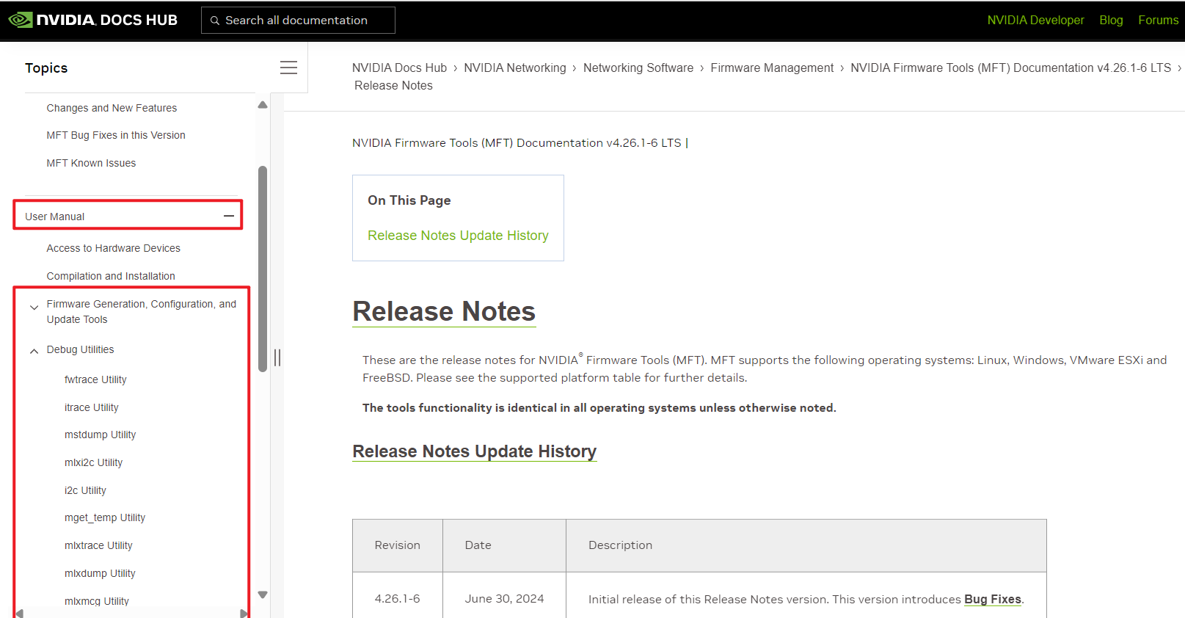Click the sidebar resize handle

tap(277, 357)
